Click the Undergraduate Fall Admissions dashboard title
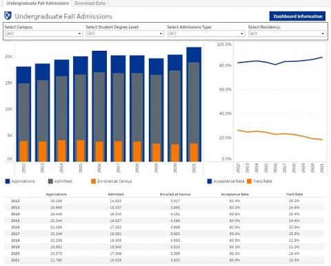This screenshot has height=266, width=331. click(x=63, y=16)
